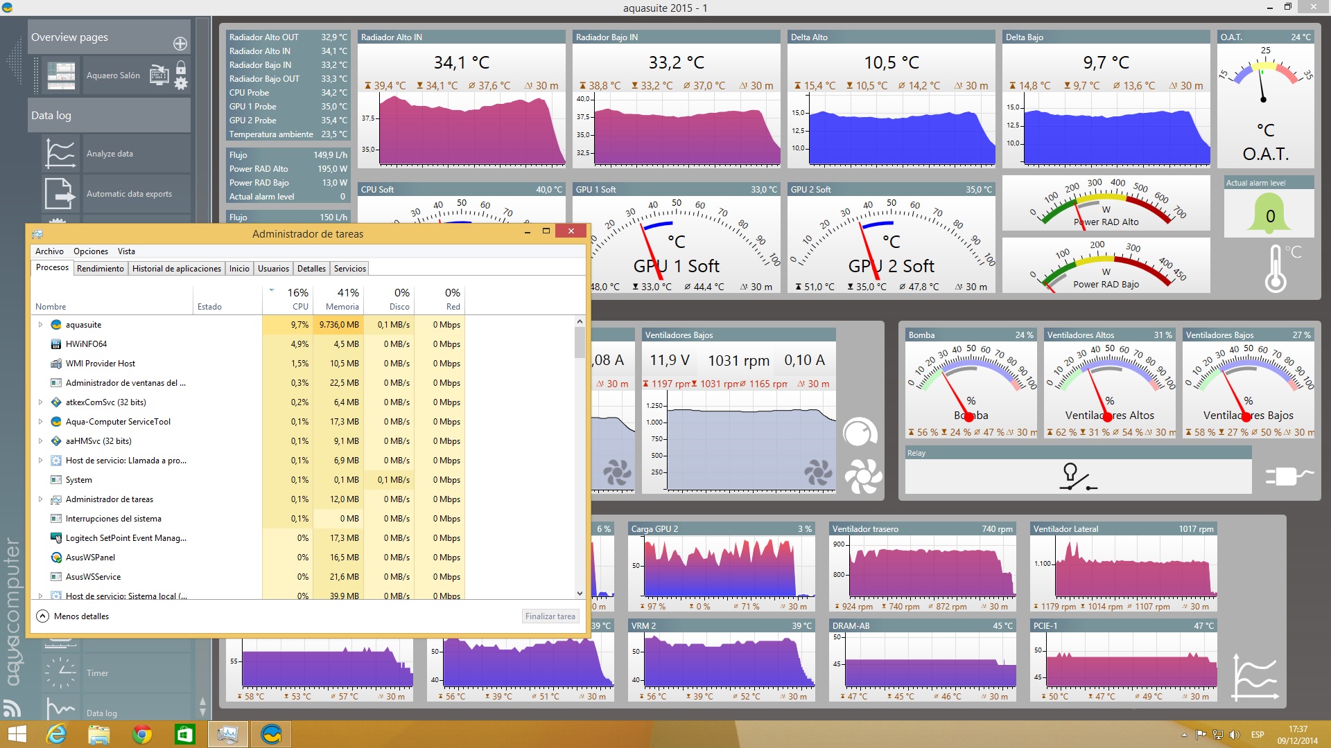1331x748 pixels.
Task: Click the Finalizar tarea button
Action: pos(550,616)
